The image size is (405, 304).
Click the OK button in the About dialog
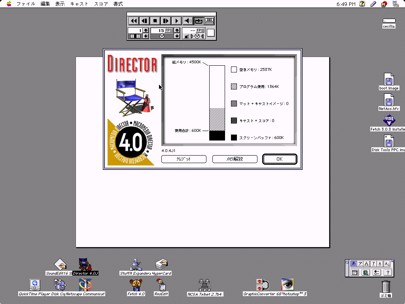click(x=279, y=159)
